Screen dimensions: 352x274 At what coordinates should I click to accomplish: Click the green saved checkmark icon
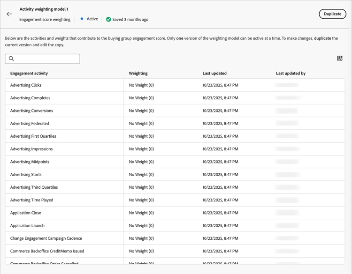tap(108, 20)
